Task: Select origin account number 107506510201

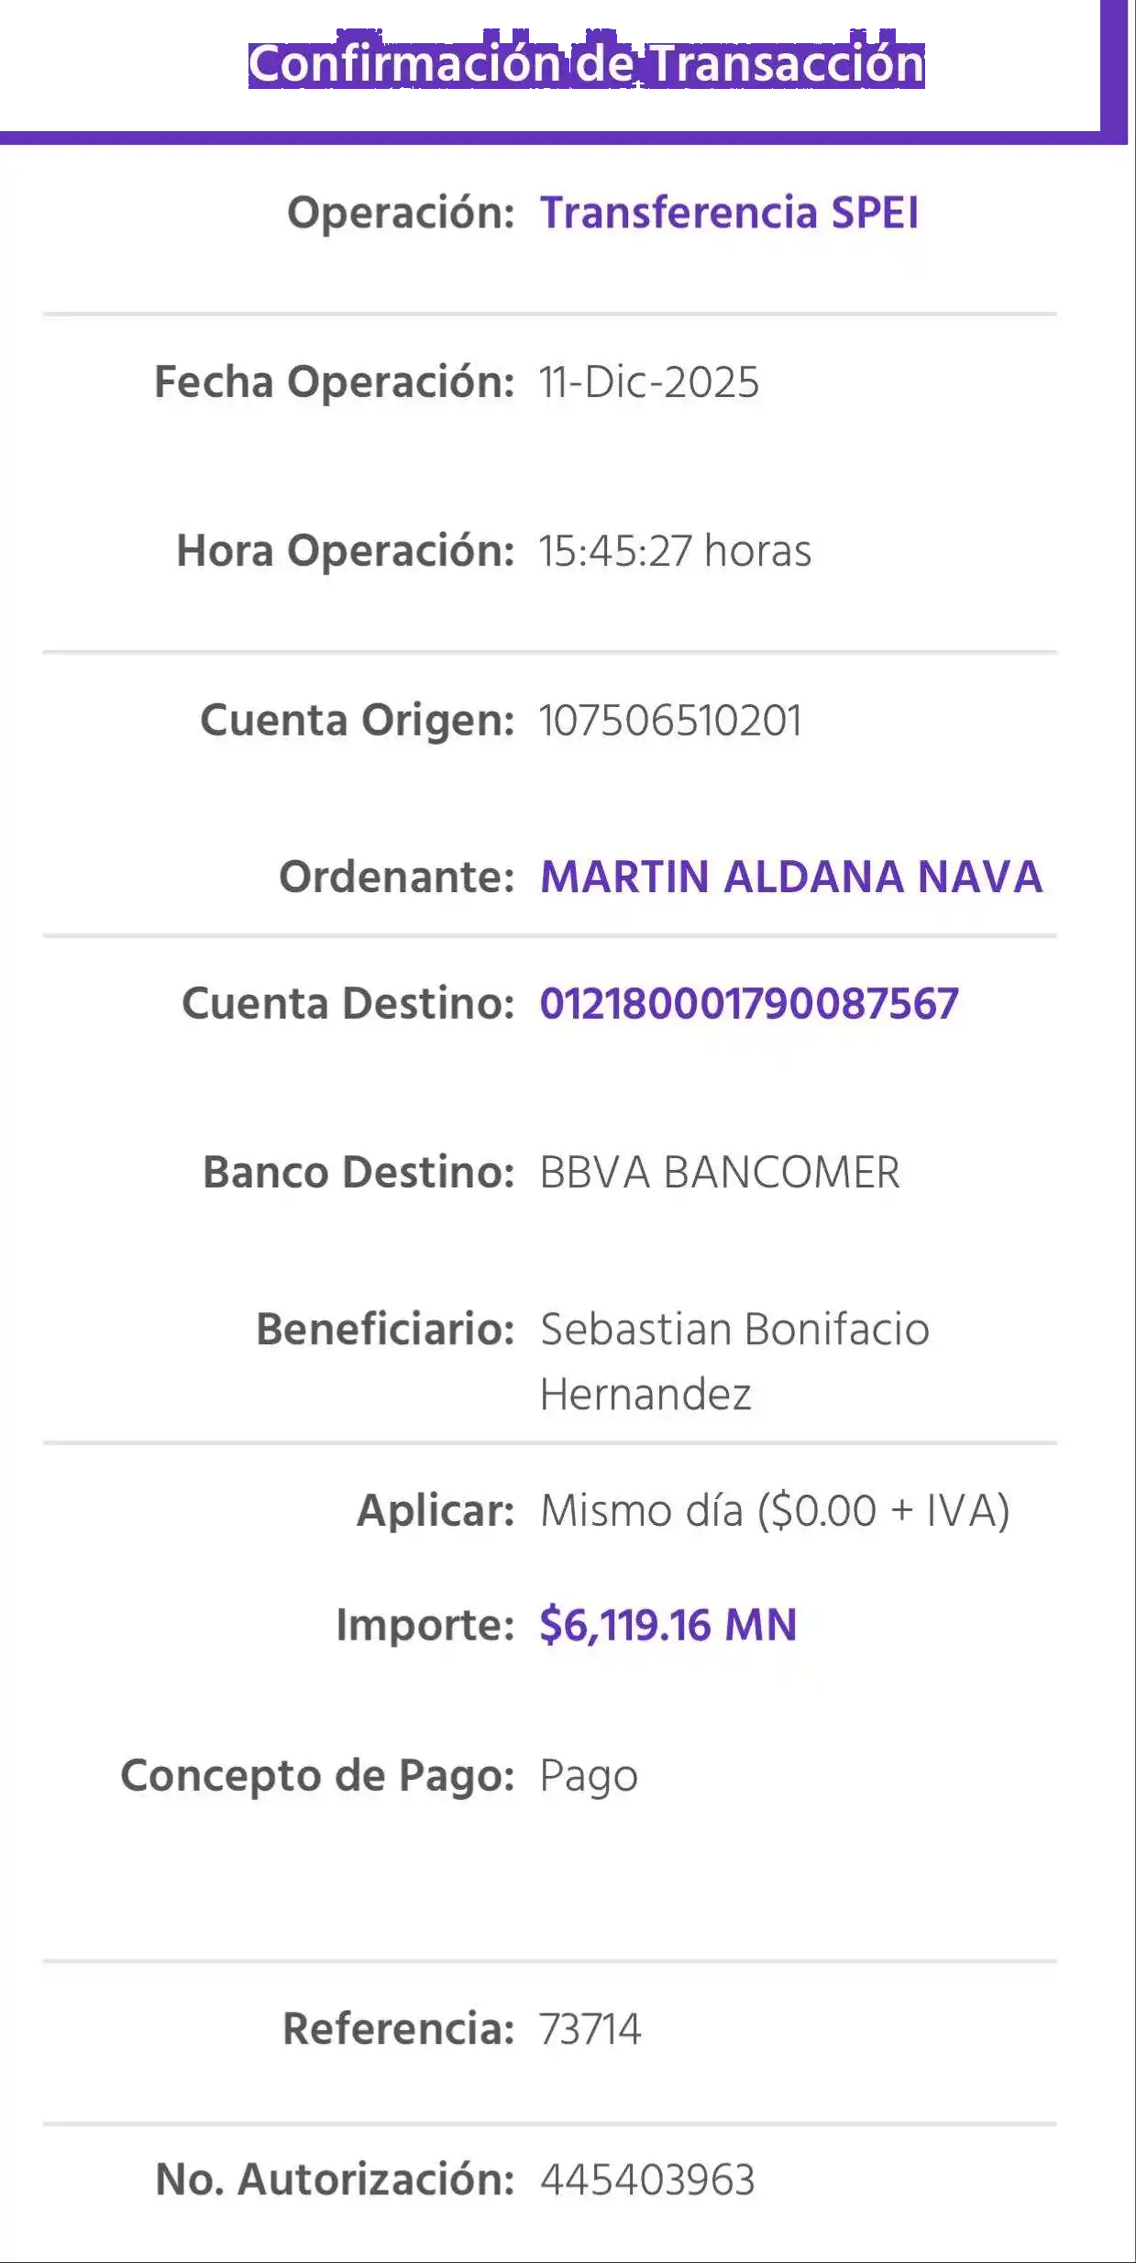Action: point(670,721)
